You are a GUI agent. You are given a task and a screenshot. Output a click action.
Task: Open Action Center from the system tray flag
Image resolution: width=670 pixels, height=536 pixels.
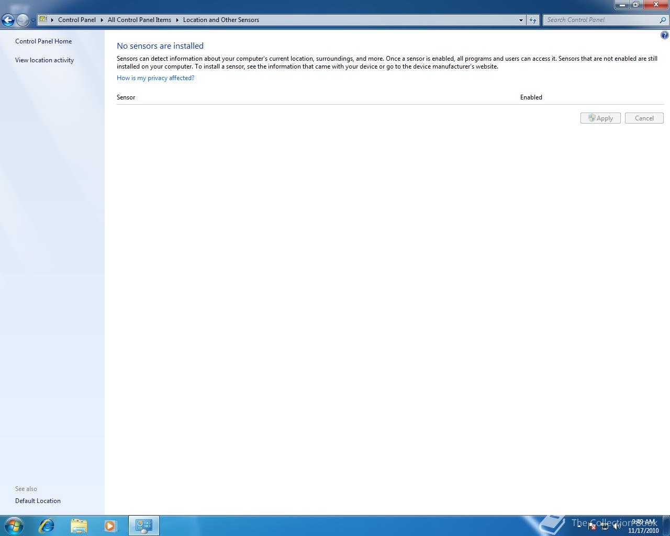point(592,526)
